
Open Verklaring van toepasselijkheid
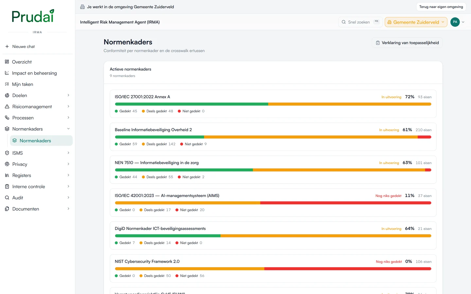coord(407,43)
